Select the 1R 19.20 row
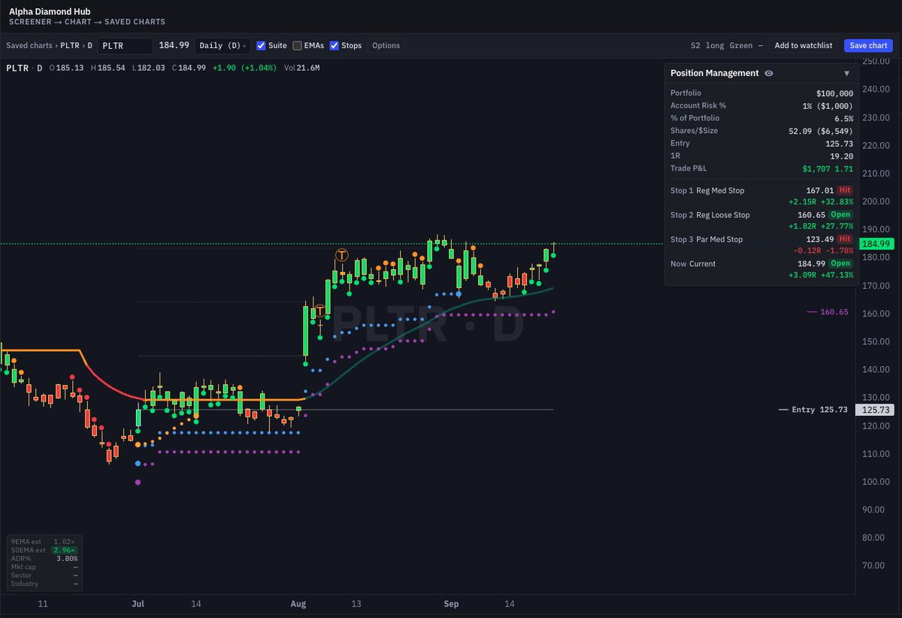Image resolution: width=902 pixels, height=618 pixels. point(761,156)
